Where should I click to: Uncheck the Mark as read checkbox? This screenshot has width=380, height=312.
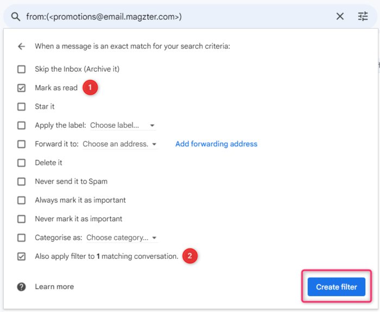tap(21, 88)
